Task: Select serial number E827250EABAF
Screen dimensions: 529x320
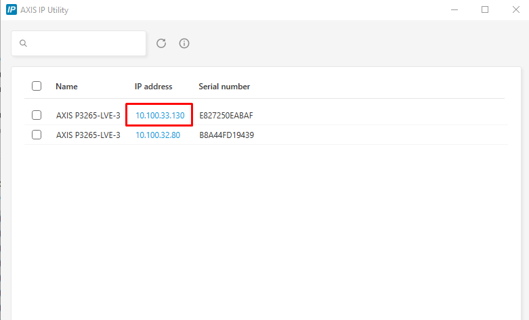Action: tap(226, 116)
